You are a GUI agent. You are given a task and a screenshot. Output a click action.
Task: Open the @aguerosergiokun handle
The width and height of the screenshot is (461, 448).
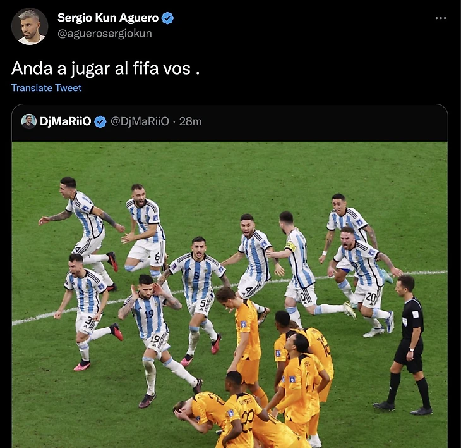105,34
